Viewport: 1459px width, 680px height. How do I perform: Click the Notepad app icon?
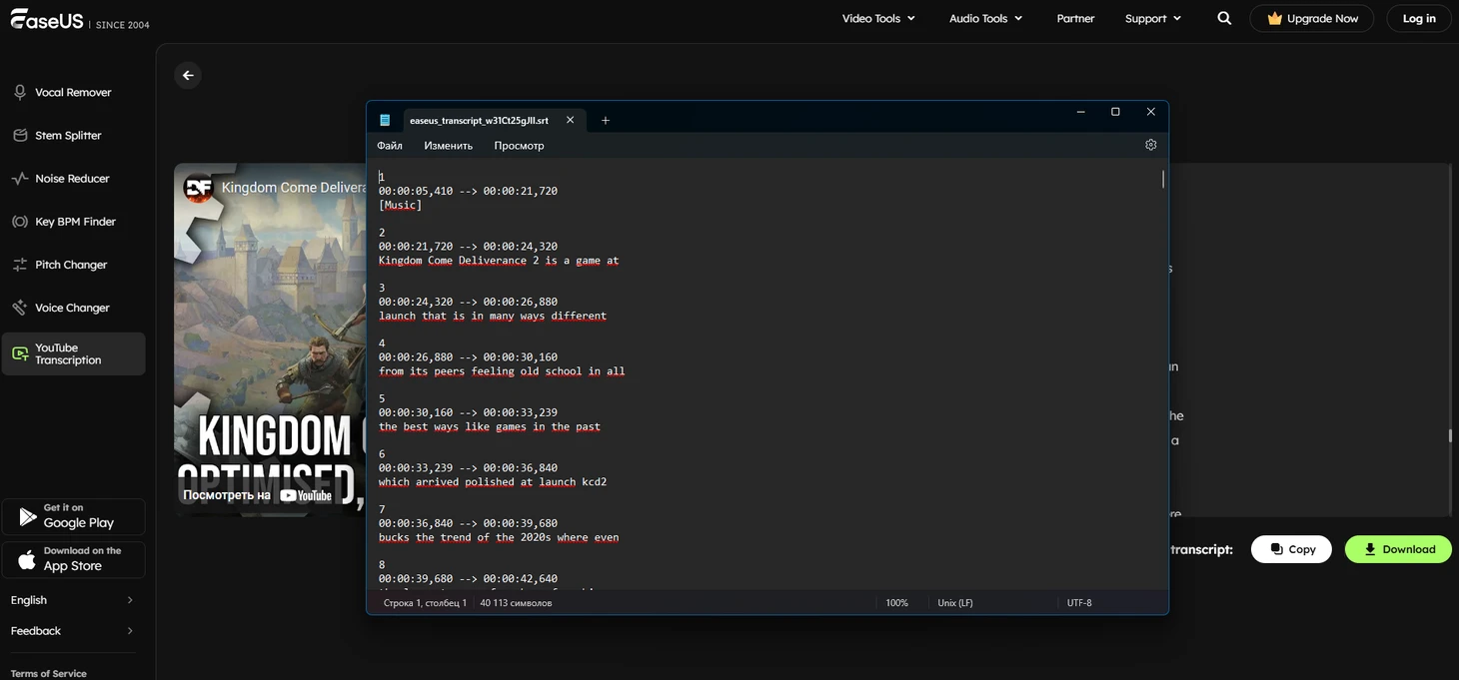pos(385,120)
